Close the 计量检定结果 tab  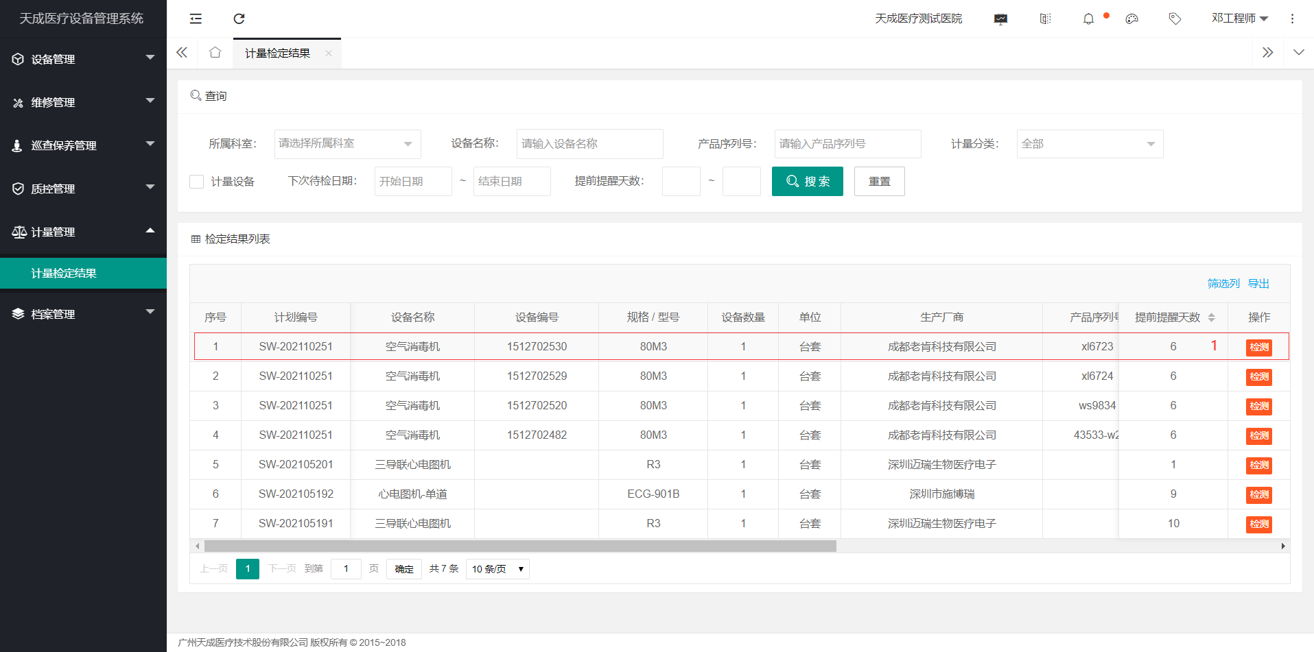(329, 53)
